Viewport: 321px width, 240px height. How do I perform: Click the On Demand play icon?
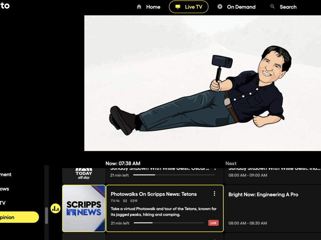pyautogui.click(x=220, y=7)
